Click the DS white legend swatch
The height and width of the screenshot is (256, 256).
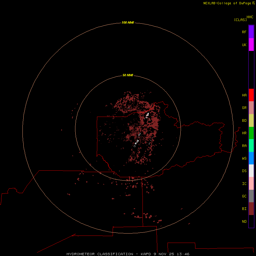(x=251, y=171)
